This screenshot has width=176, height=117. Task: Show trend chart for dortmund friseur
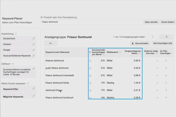90,90
